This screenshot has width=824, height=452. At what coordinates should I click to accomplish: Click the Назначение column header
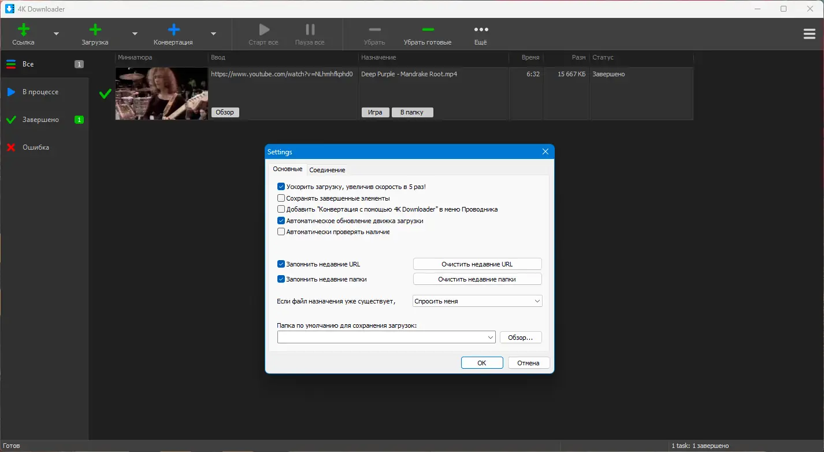[x=433, y=57]
